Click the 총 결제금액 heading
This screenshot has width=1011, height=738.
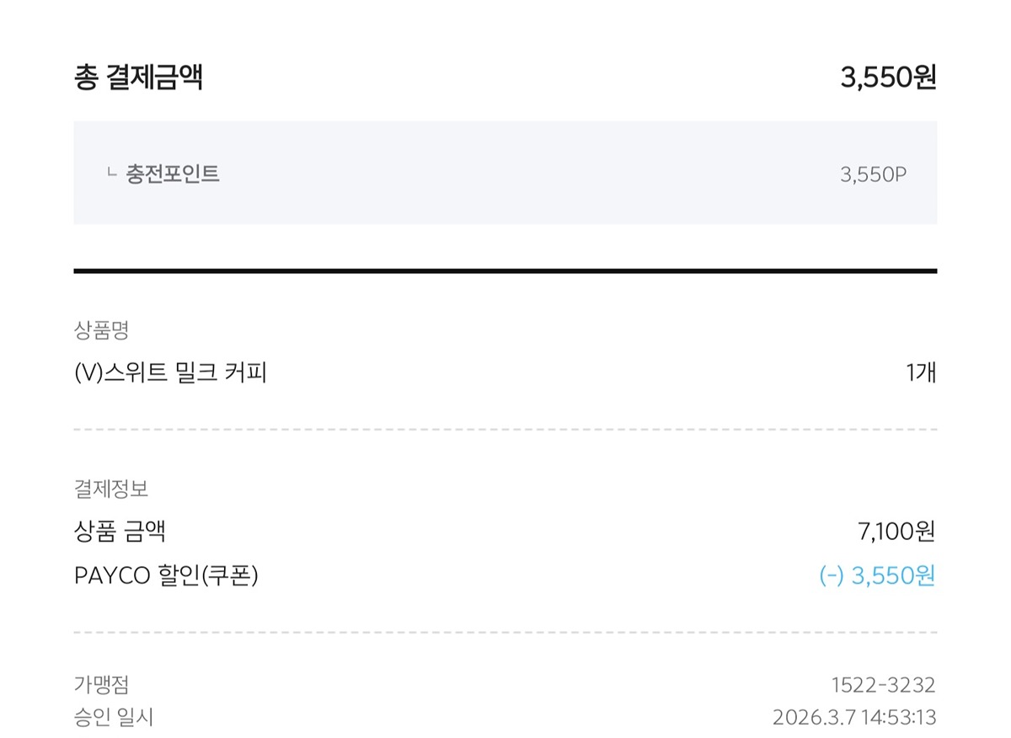click(x=138, y=78)
